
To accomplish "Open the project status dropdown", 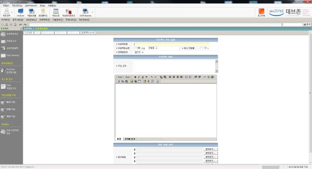I will point(153,48).
